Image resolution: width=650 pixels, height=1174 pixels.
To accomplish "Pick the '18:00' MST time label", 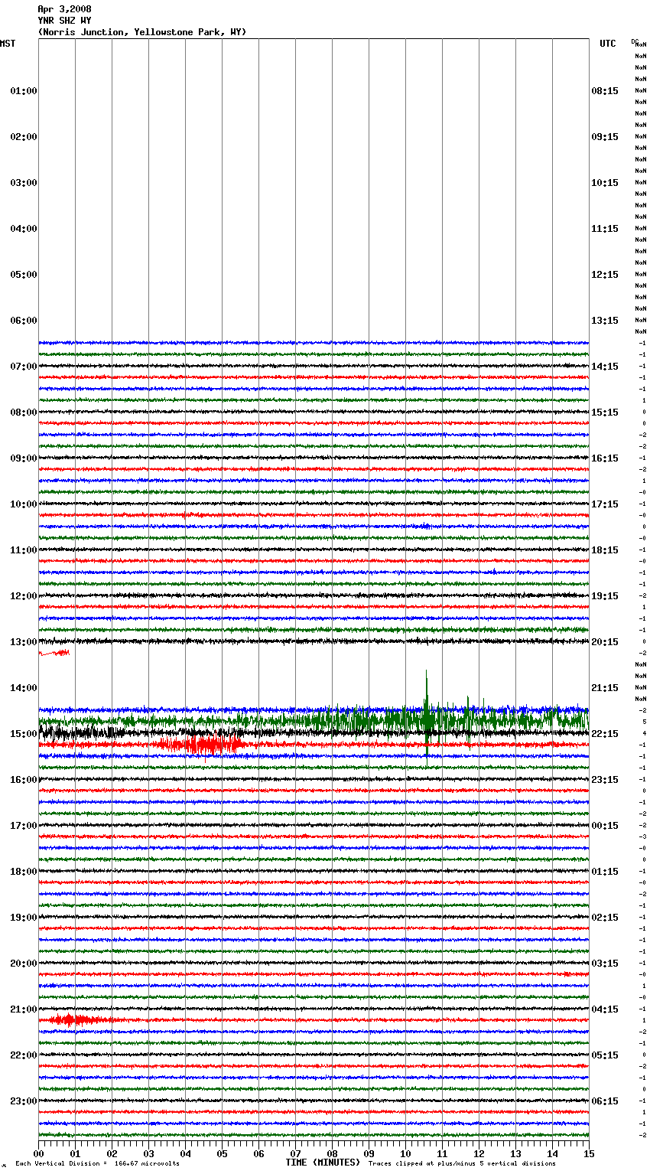I will click(x=24, y=872).
